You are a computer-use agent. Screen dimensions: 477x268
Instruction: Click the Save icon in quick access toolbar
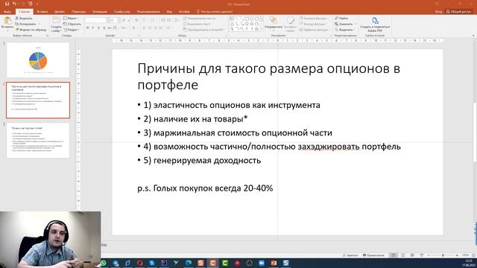click(x=7, y=4)
